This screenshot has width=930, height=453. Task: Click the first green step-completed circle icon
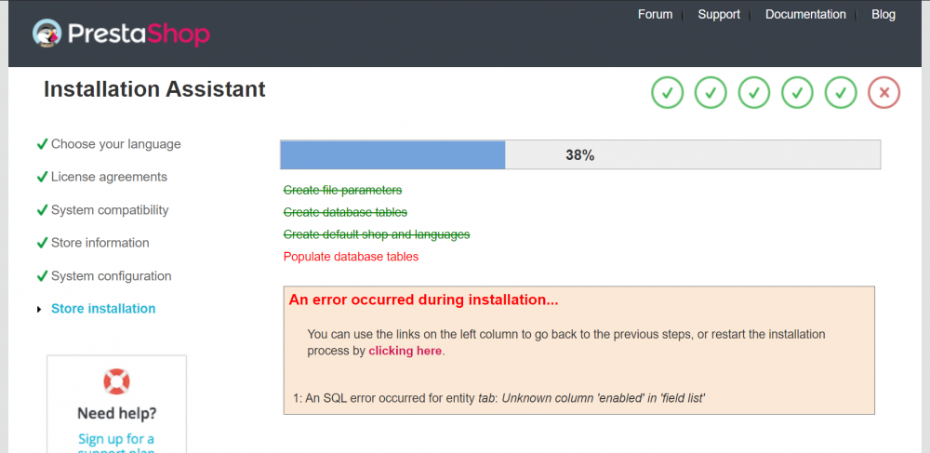[x=667, y=93]
